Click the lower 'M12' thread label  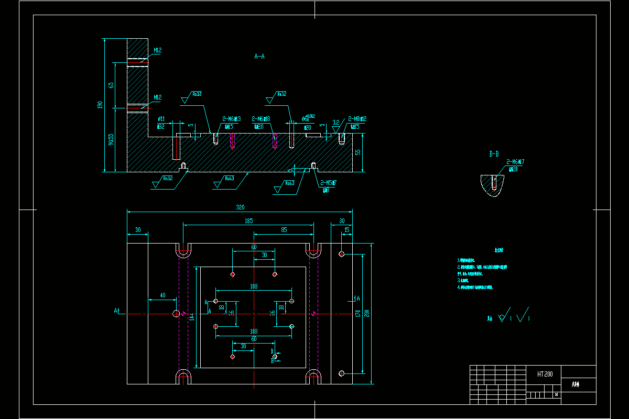coord(157,97)
